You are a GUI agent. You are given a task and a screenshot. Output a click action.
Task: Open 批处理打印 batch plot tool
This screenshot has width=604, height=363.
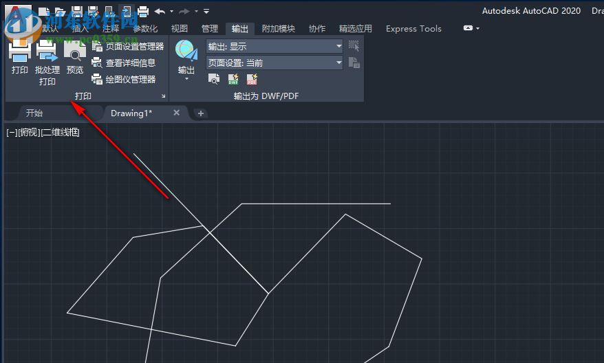[x=47, y=63]
